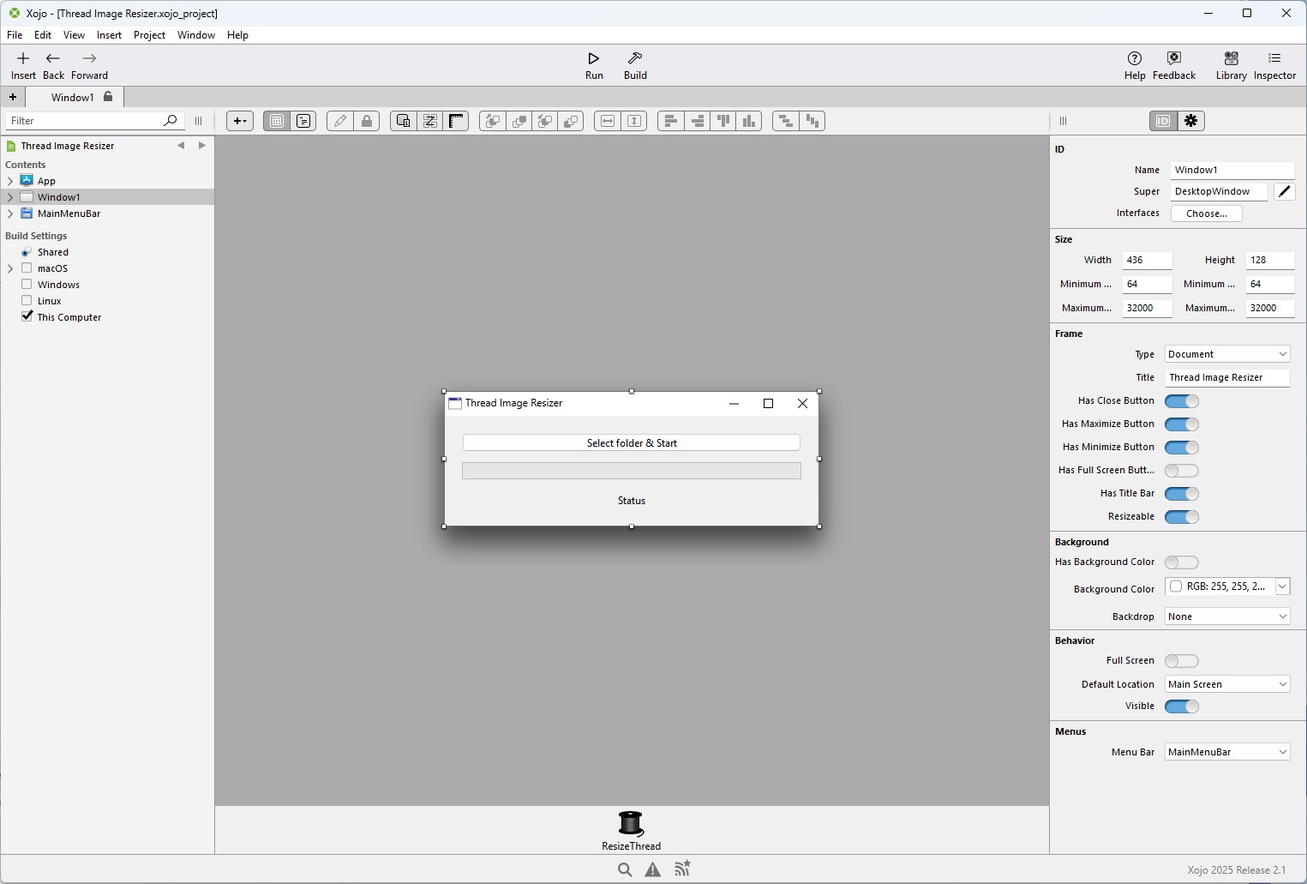Click the Select folder & Start button
Screen dimensions: 1307x884
coord(632,443)
